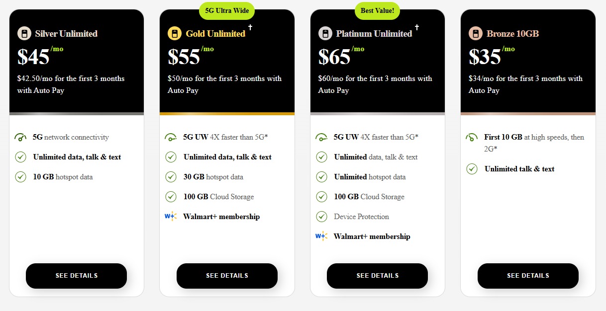Open See Details for Silver Unlimited
The width and height of the screenshot is (606, 311).
pyautogui.click(x=76, y=276)
